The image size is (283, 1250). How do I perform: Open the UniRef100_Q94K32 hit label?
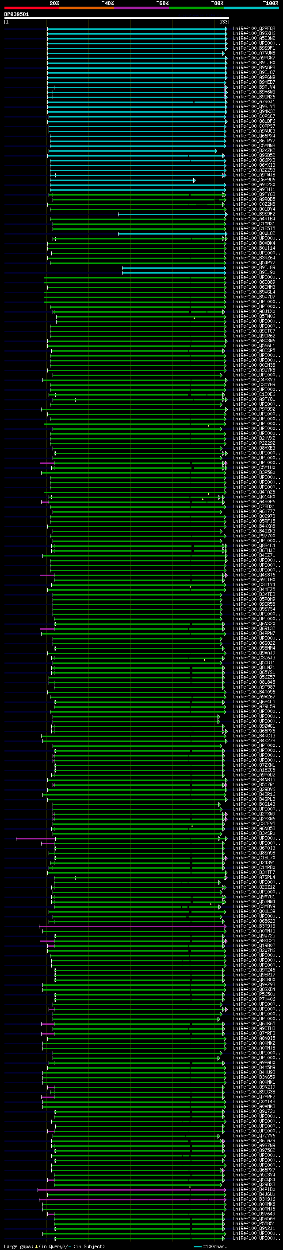point(254,112)
